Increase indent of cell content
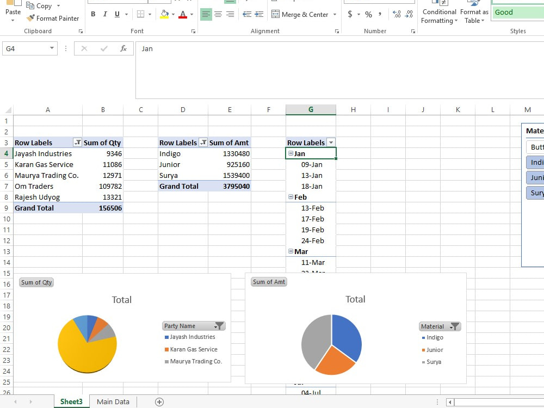The height and width of the screenshot is (408, 544). click(x=259, y=14)
